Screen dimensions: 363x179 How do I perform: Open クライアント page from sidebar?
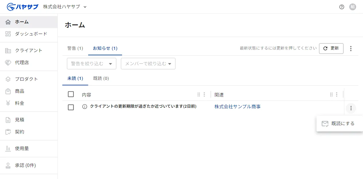pyautogui.click(x=29, y=50)
